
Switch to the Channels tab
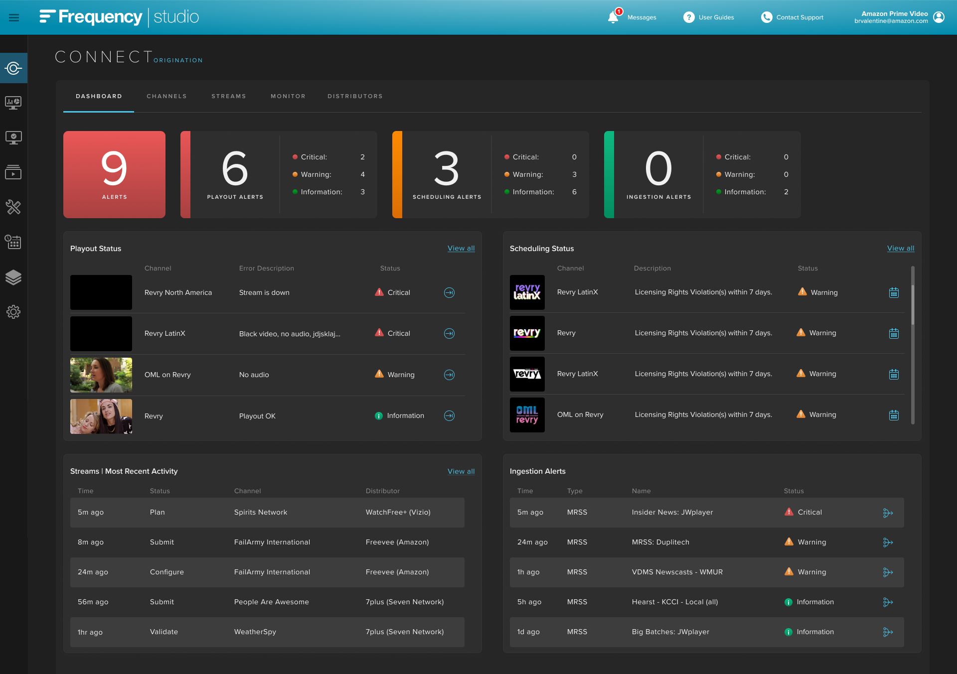click(166, 96)
